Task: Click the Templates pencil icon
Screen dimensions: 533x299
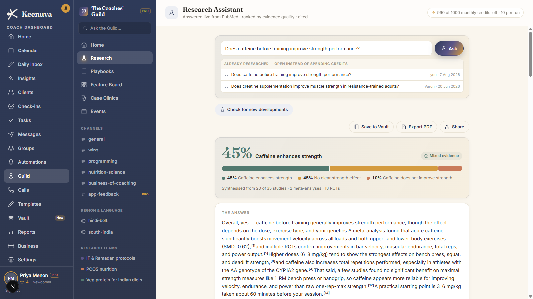Action: 11,204
